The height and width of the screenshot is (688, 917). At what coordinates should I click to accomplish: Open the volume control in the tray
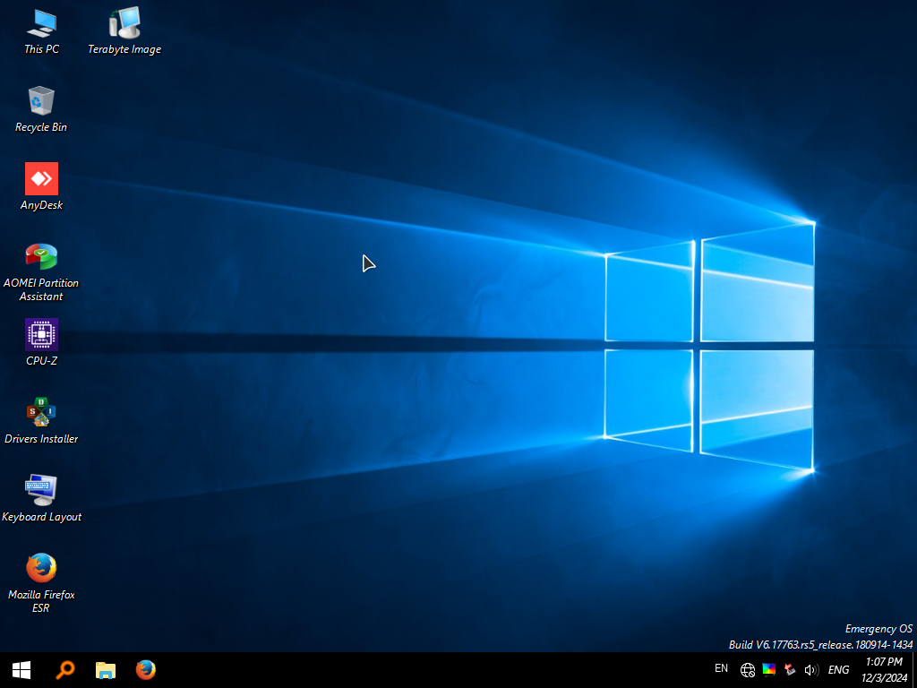point(811,670)
